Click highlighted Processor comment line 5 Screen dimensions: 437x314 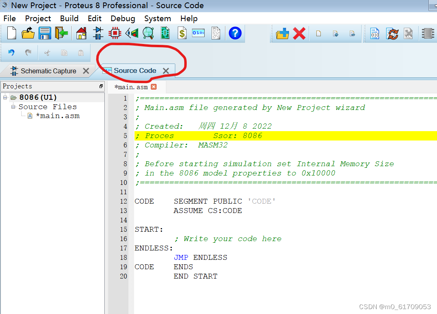[285, 136]
